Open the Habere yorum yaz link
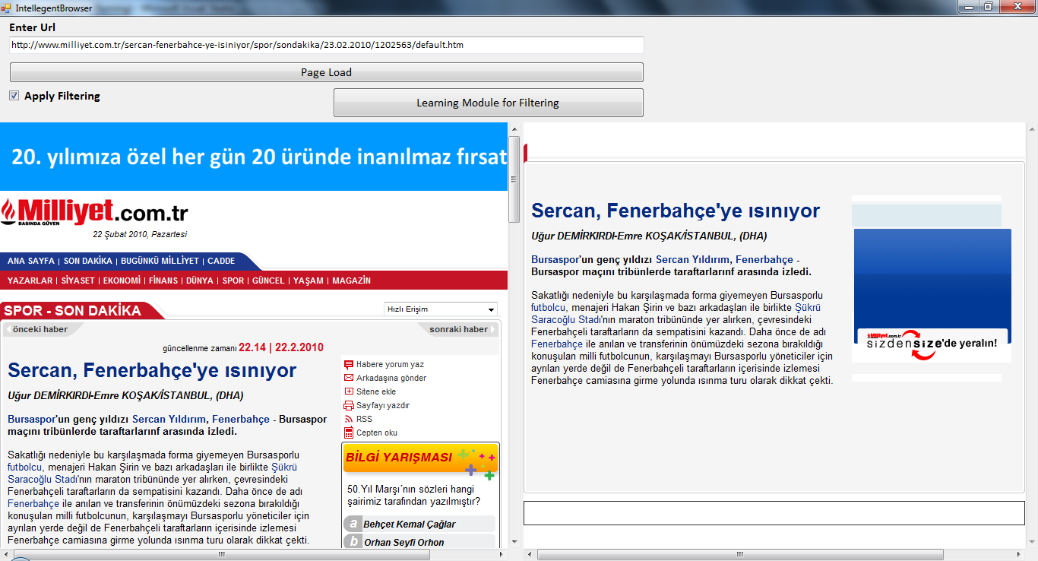The image size is (1038, 561). (x=390, y=364)
